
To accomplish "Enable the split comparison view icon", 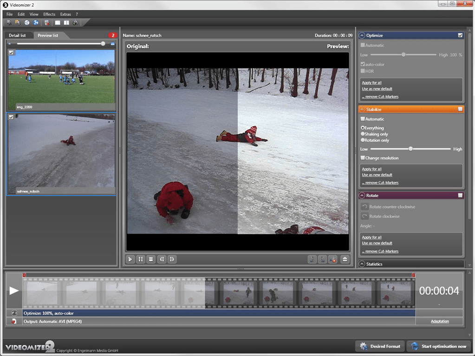I will tap(66, 22).
